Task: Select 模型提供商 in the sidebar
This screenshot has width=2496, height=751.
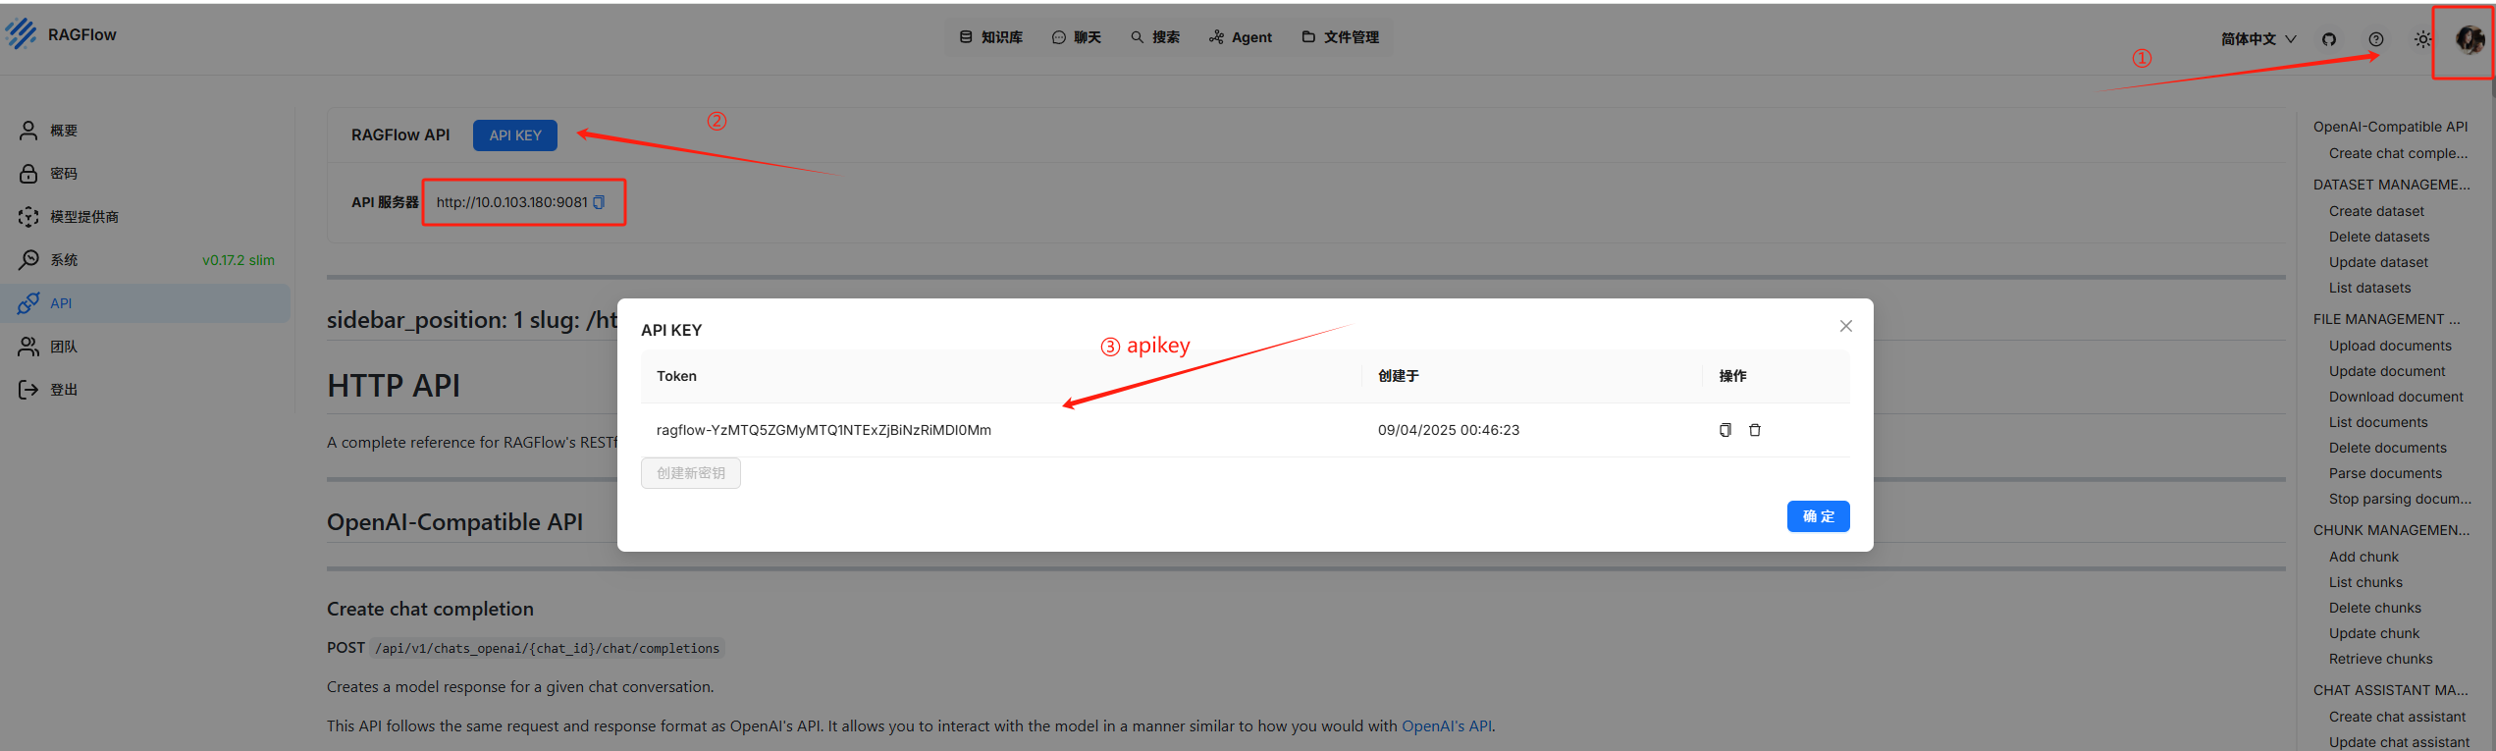Action: pyautogui.click(x=84, y=217)
